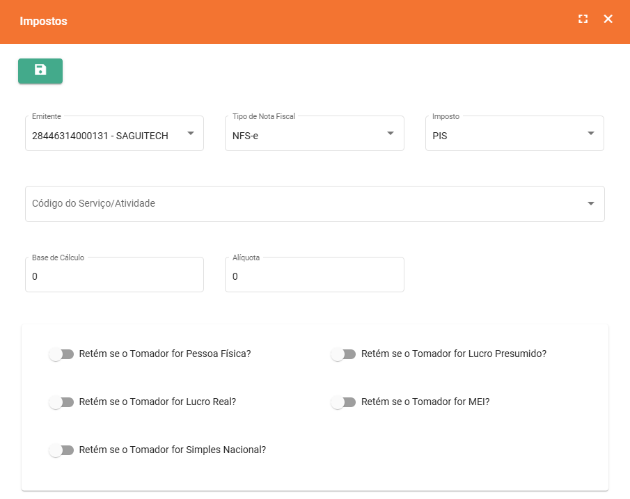Expand the Tipo de Nota Fiscal dropdown arrow

pyautogui.click(x=391, y=134)
